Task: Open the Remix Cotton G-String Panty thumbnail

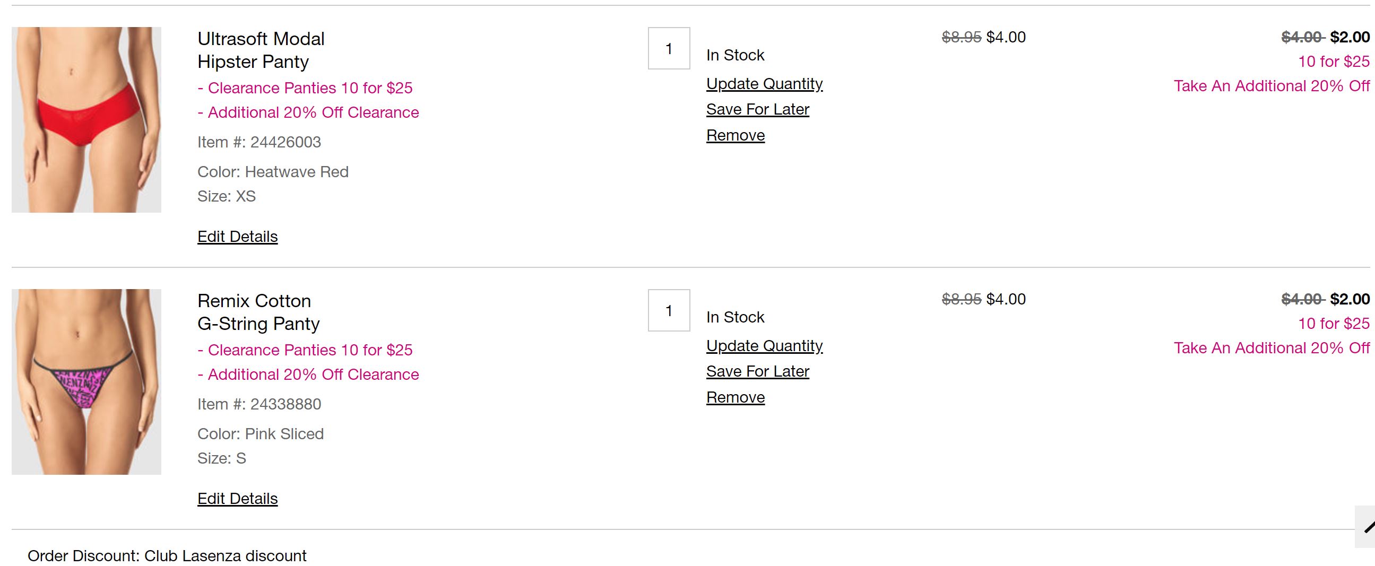Action: [87, 382]
